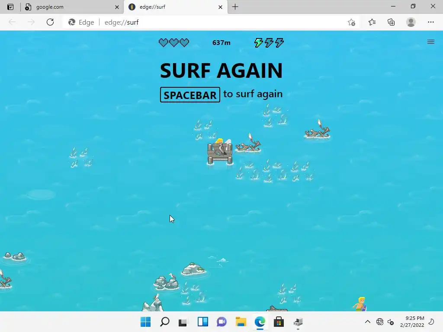Click the last pinned taskbar app icon
This screenshot has height=332, width=443.
[298, 322]
